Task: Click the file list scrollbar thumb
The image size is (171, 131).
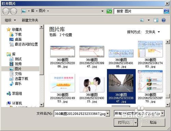Action: (168, 96)
